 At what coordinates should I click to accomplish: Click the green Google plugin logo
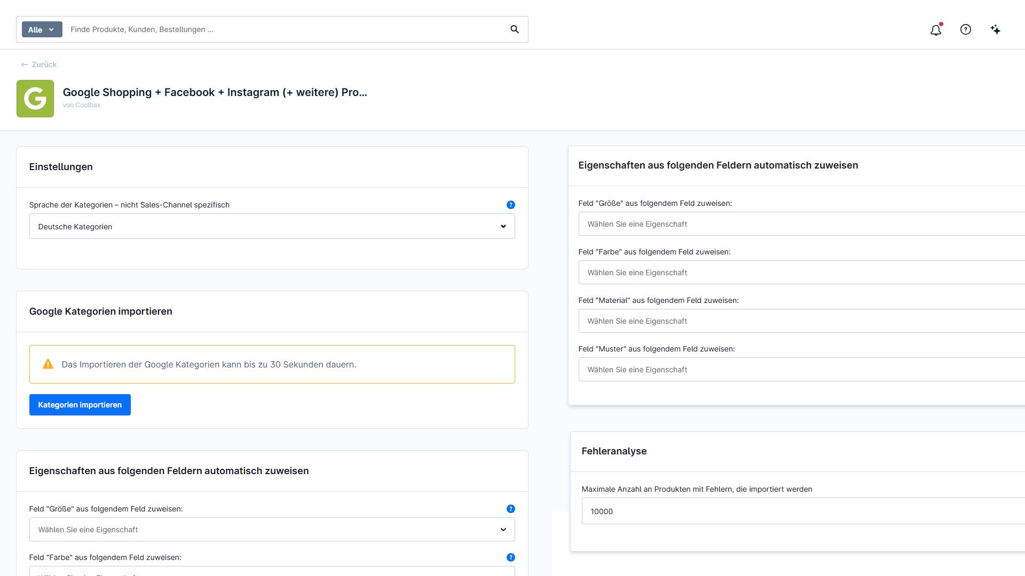[x=35, y=99]
